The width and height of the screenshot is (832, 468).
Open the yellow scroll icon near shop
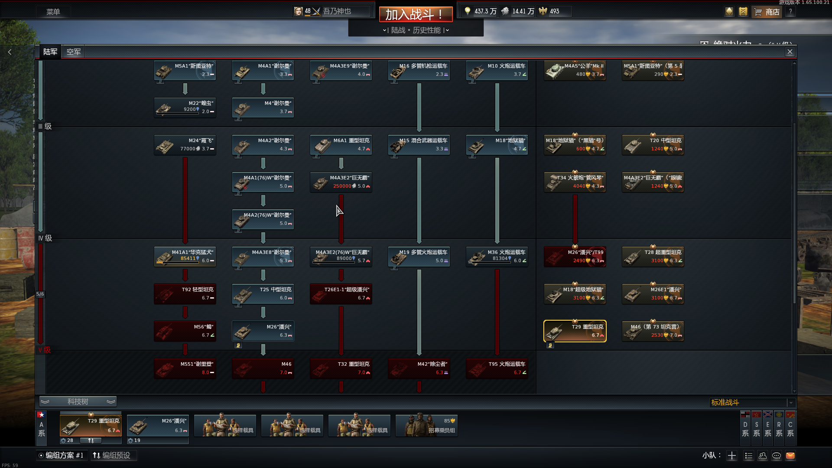click(x=743, y=12)
